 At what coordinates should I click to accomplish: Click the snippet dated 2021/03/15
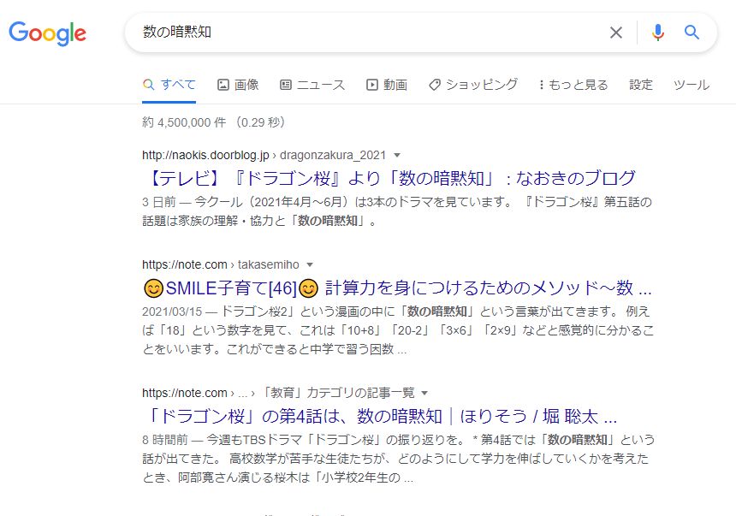(x=398, y=330)
